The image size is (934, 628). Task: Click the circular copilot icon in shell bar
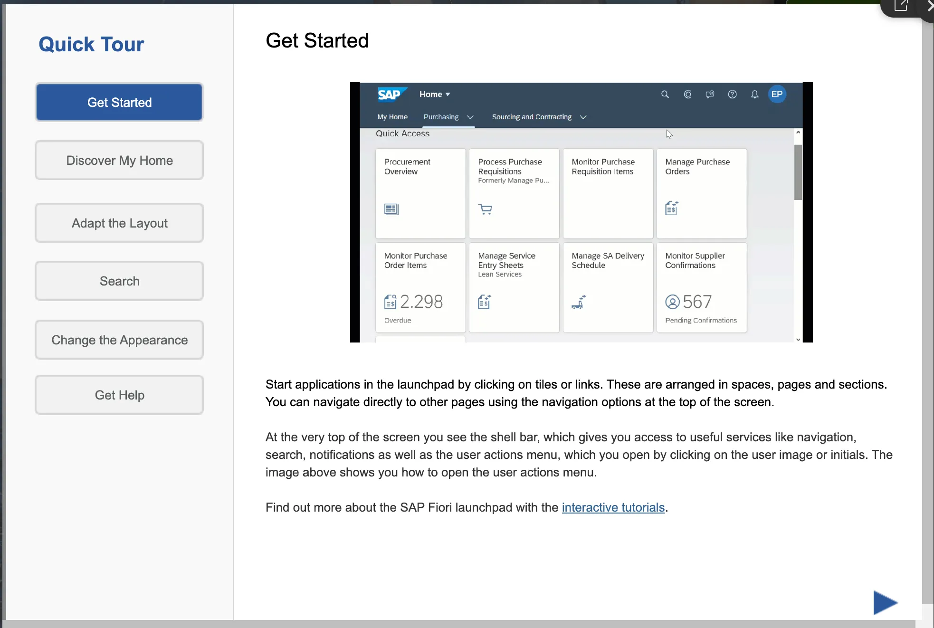(x=687, y=95)
